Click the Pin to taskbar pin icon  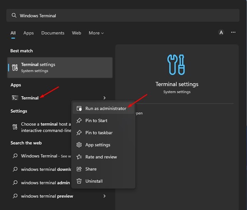79,133
